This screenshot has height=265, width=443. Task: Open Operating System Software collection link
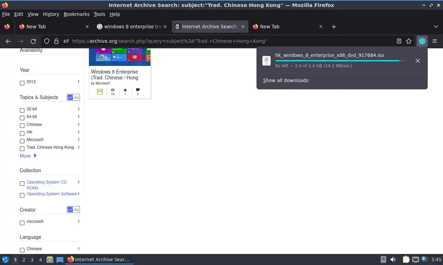coord(52,194)
